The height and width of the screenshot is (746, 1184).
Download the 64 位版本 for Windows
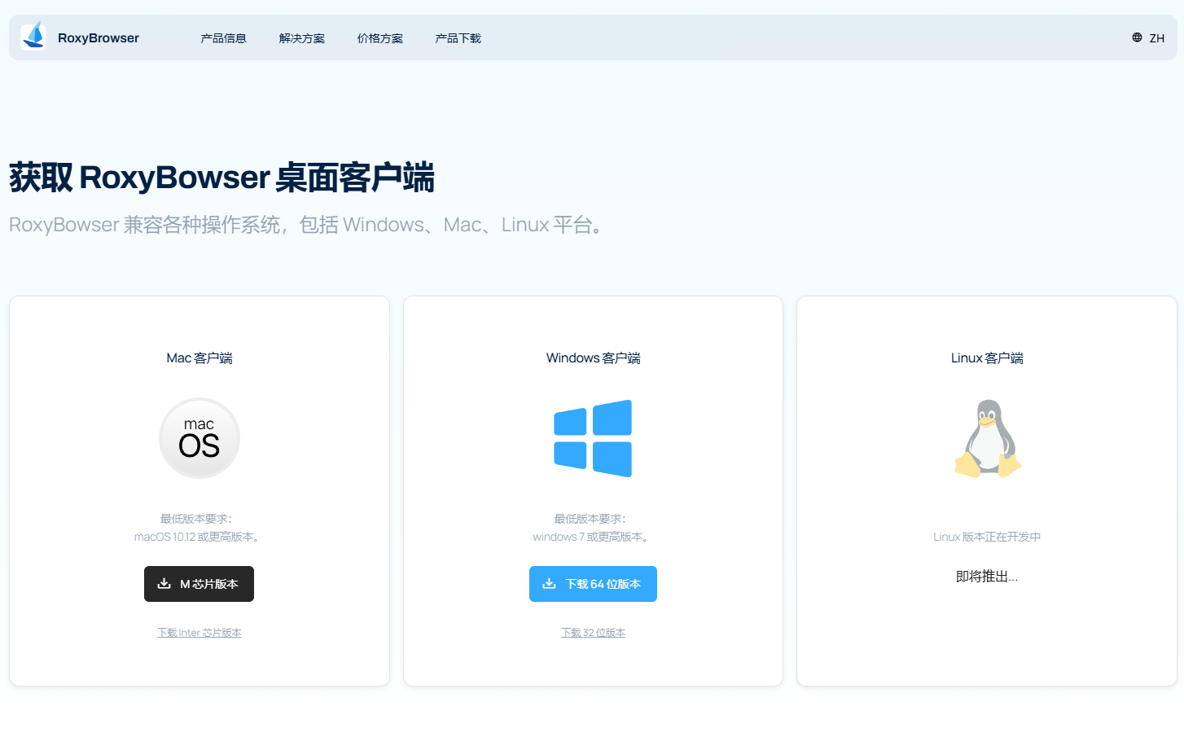click(x=593, y=584)
